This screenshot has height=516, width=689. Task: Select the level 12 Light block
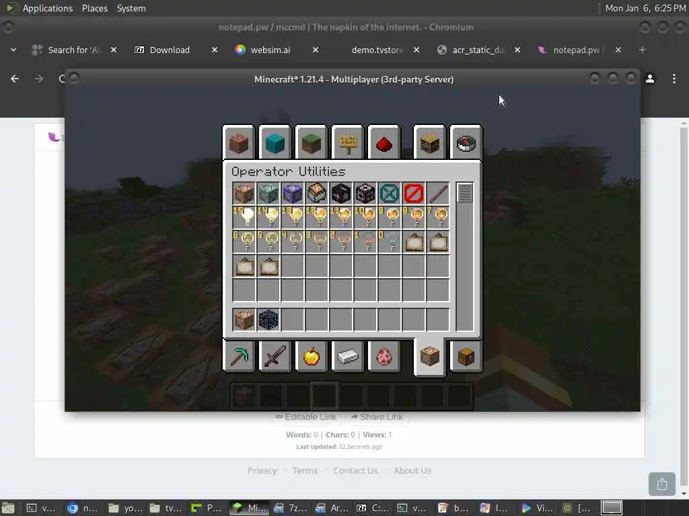[x=316, y=218]
